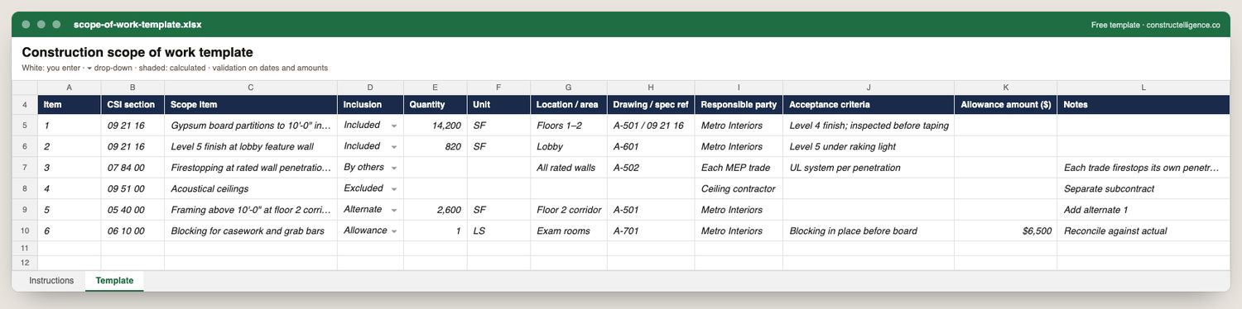Open Inclusion dropdown arrow in row 5

click(x=394, y=126)
